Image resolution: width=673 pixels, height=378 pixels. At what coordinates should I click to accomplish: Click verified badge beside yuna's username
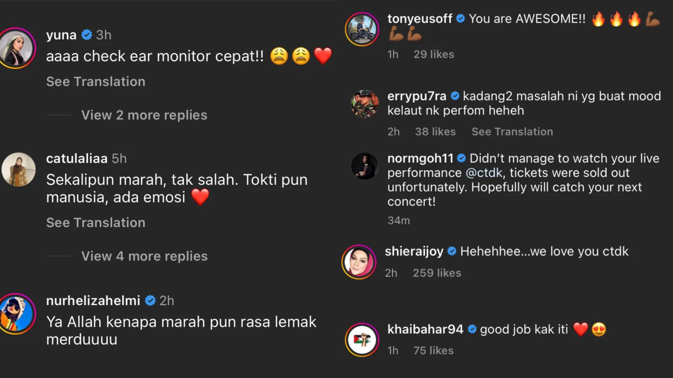[x=87, y=35]
